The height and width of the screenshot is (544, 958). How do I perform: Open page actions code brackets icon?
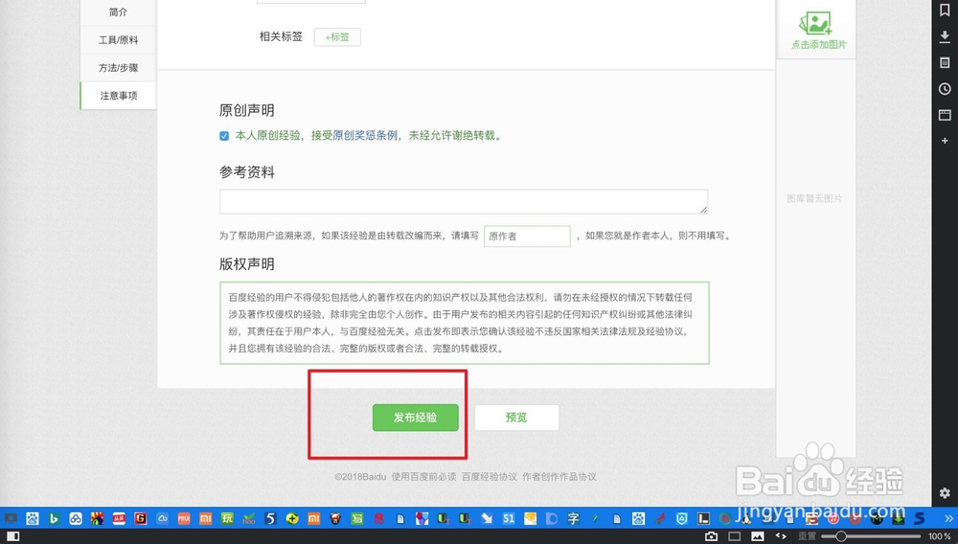(x=781, y=536)
